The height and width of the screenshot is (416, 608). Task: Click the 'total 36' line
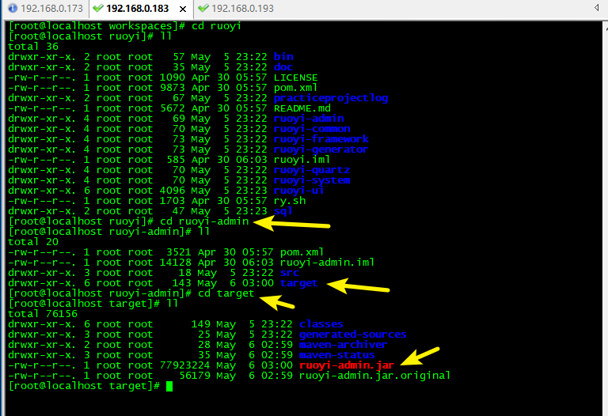coord(33,47)
